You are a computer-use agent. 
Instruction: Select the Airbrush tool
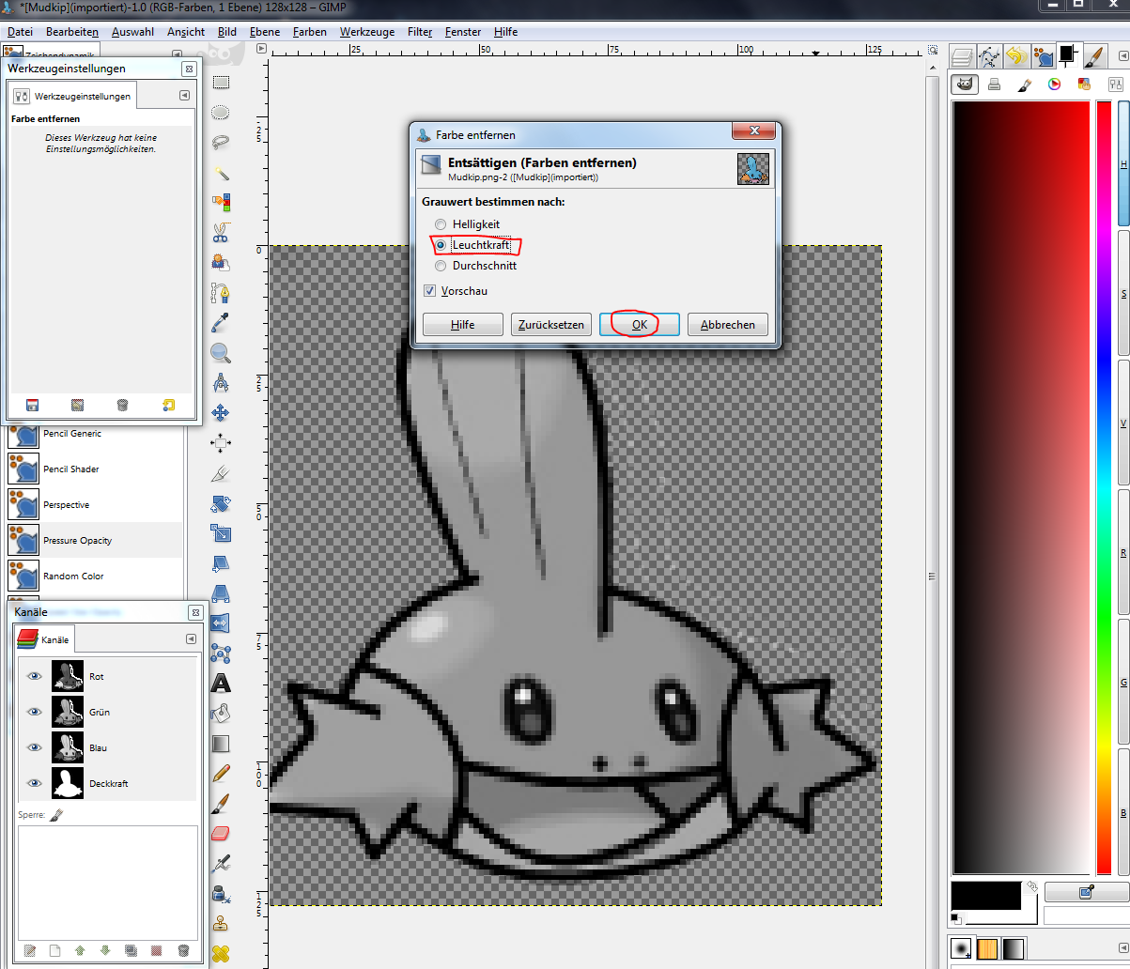[x=221, y=864]
